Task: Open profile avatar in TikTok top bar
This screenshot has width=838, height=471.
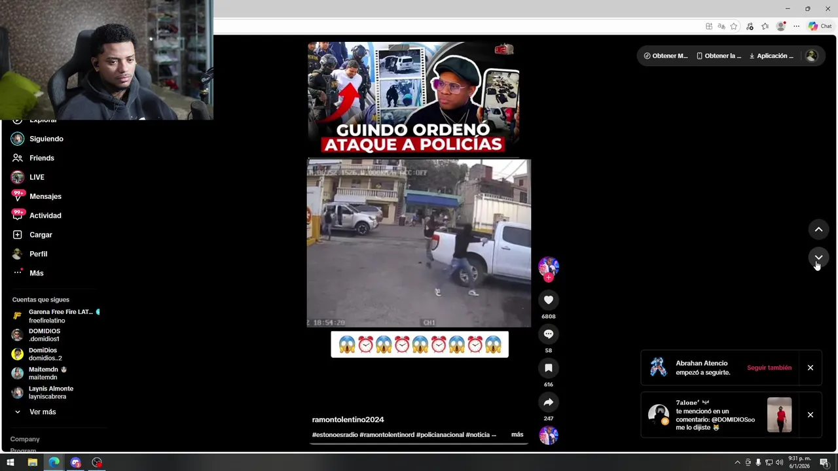Action: 811,56
